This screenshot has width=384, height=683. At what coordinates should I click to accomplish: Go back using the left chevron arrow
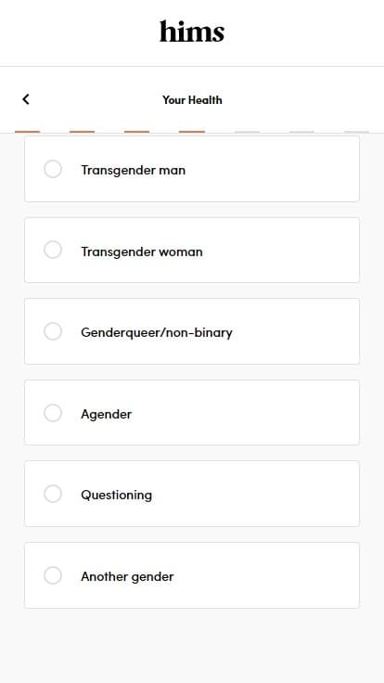click(x=26, y=99)
